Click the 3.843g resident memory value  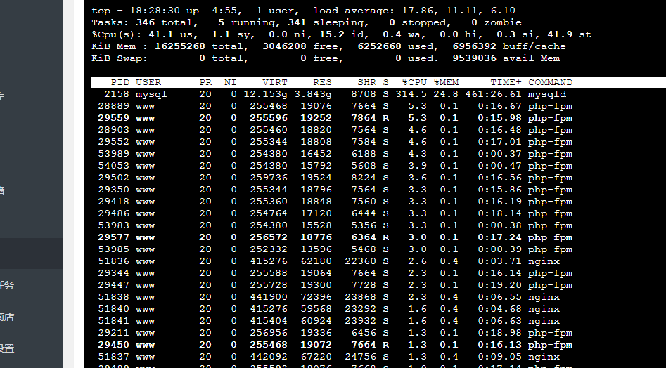click(x=313, y=94)
